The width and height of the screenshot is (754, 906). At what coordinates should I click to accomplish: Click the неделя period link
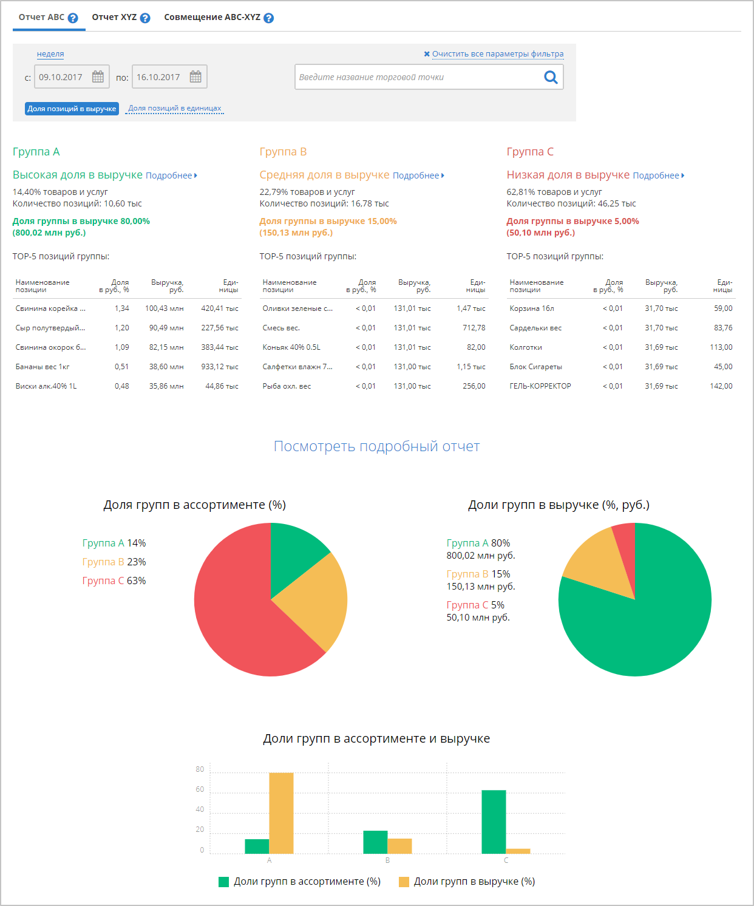tap(50, 54)
